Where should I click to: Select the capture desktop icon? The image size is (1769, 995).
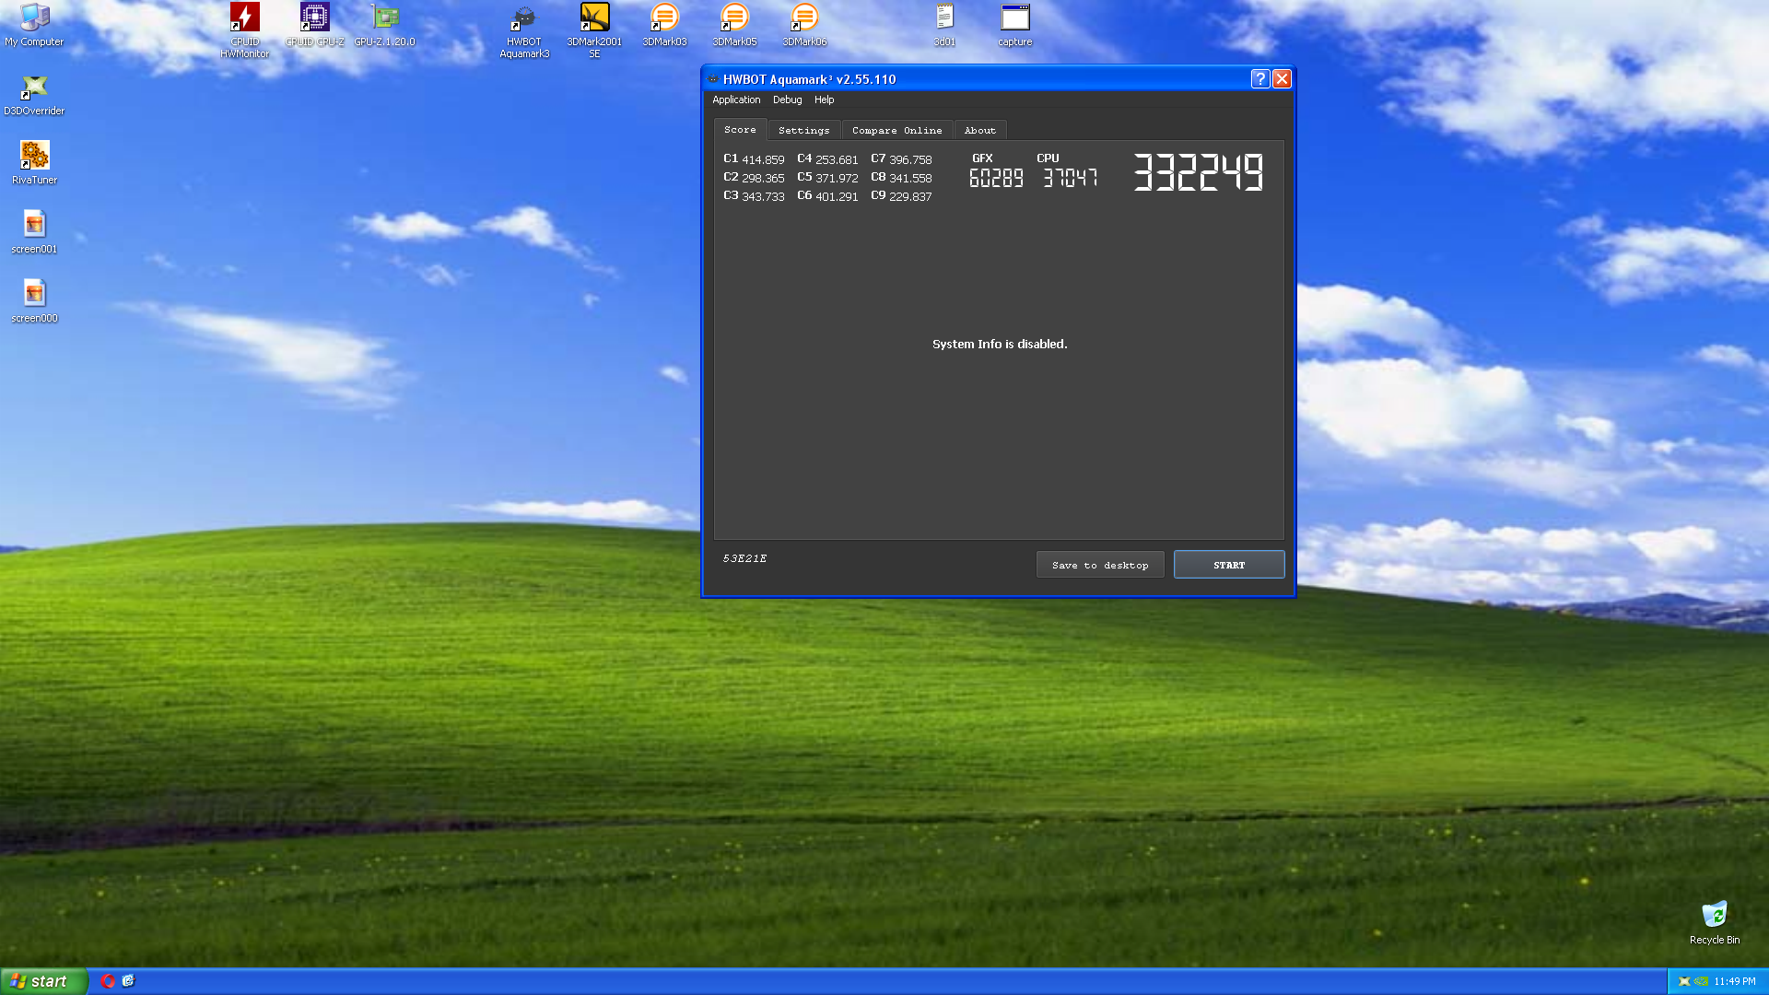point(1014,25)
